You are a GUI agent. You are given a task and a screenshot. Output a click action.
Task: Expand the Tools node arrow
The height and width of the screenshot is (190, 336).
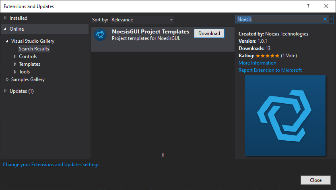coord(15,72)
